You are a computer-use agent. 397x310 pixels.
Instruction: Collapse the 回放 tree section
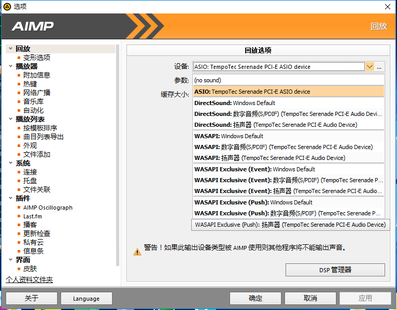click(10, 48)
